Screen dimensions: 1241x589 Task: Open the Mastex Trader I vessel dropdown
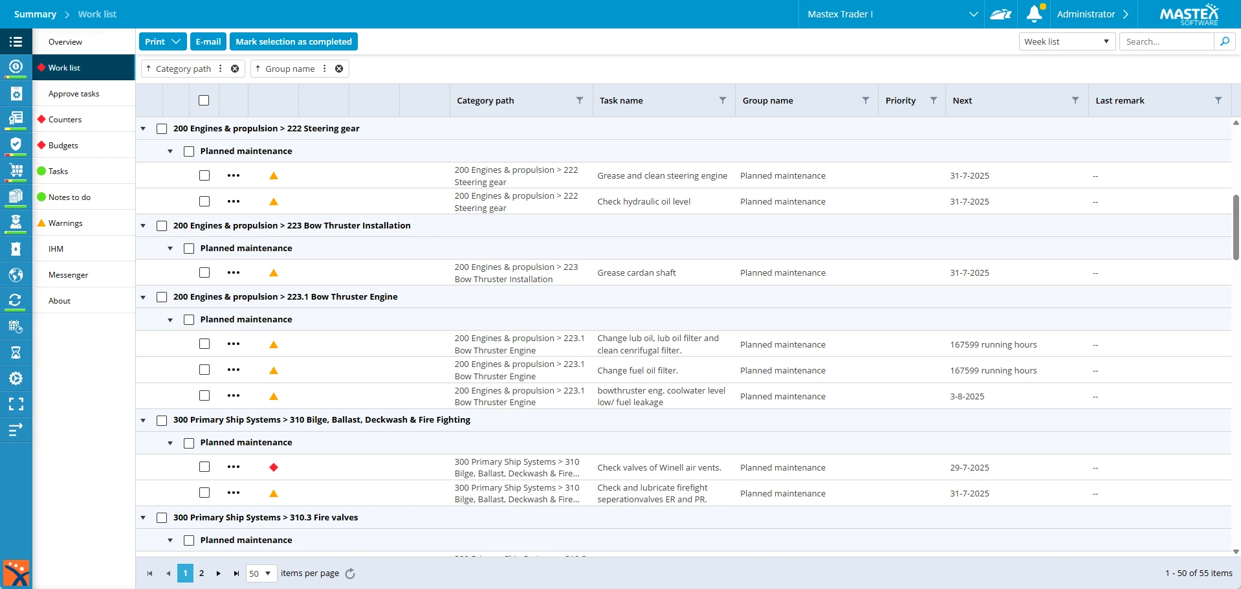click(893, 14)
